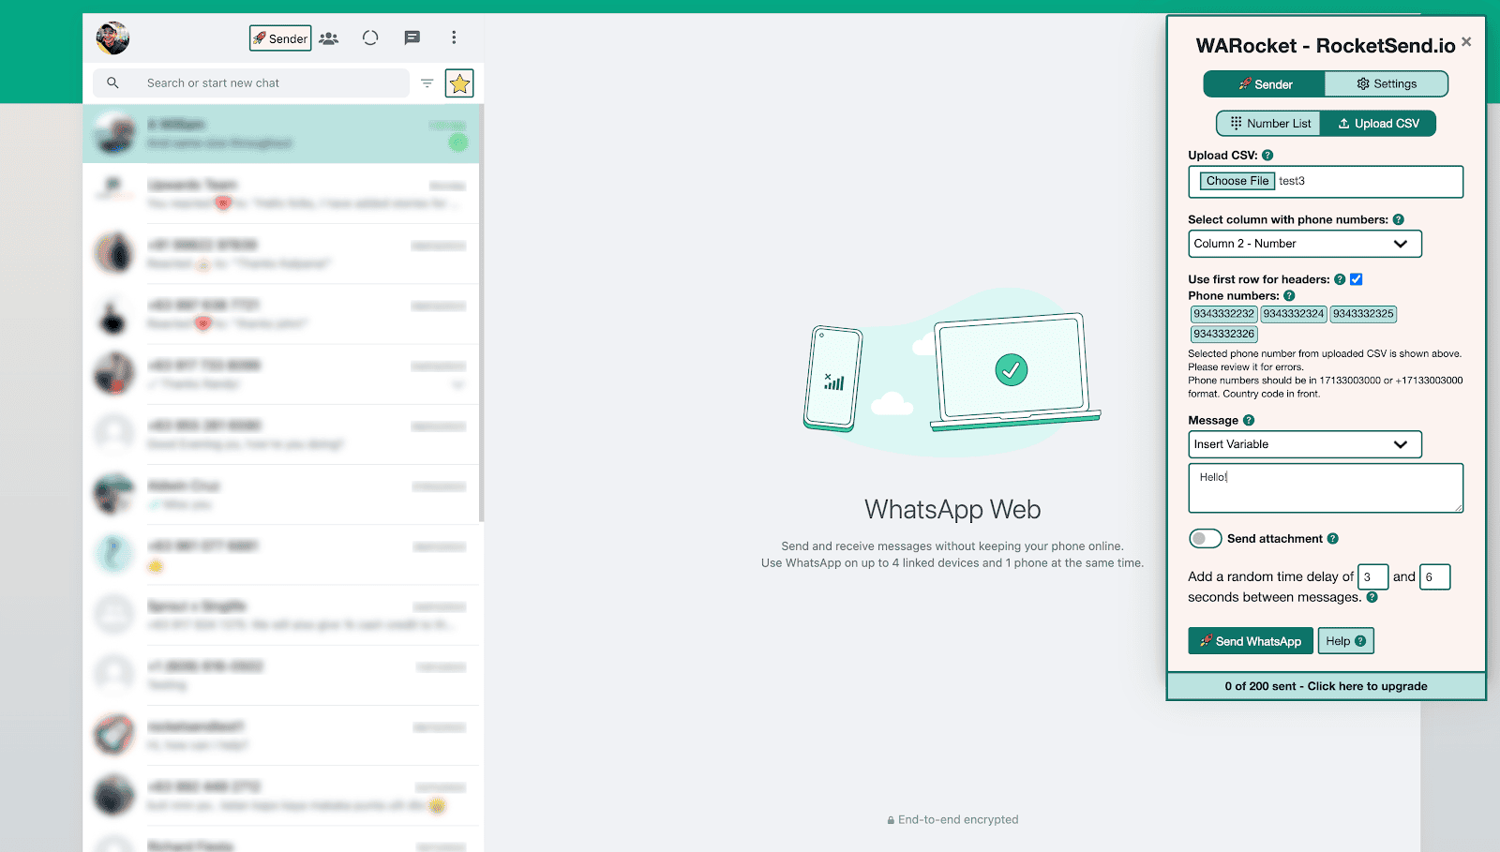Click the message text area with Hello

pyautogui.click(x=1325, y=488)
